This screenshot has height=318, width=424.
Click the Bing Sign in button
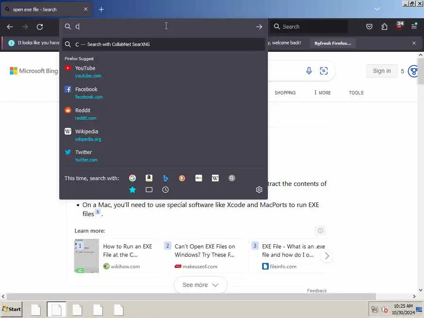[x=382, y=71]
